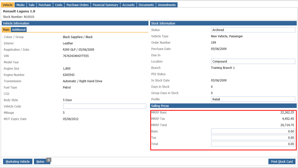Select the Main vehicle information subtab

[x=6, y=30]
